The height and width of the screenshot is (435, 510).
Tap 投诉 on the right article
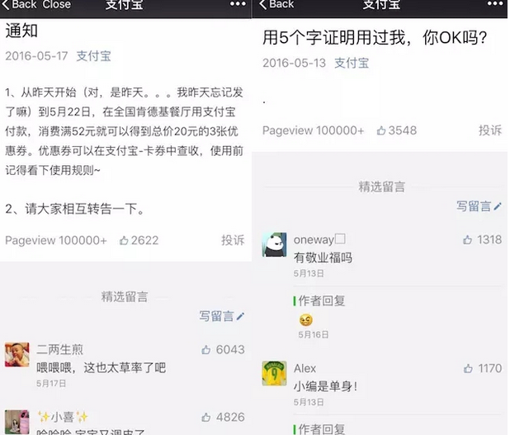point(490,130)
